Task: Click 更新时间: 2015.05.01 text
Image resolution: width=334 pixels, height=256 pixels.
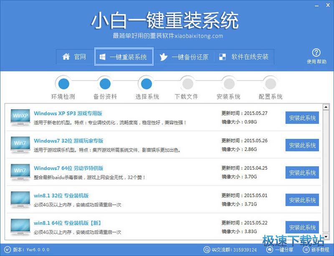Action: [244, 196]
